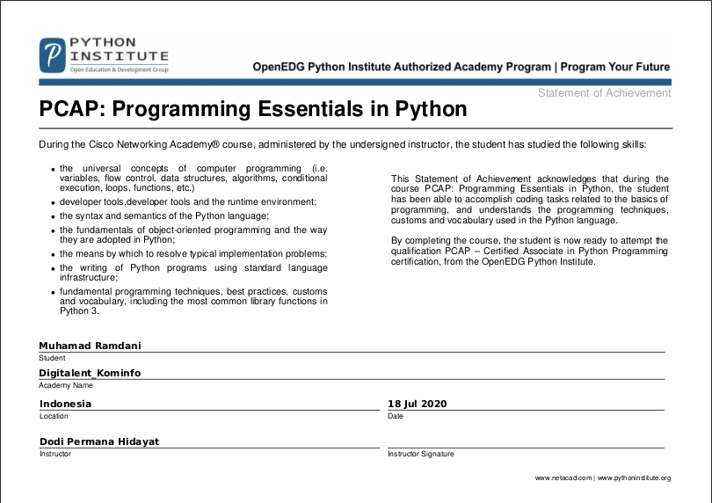Click the Statement of Achievement label
712x503 pixels.
[x=604, y=93]
